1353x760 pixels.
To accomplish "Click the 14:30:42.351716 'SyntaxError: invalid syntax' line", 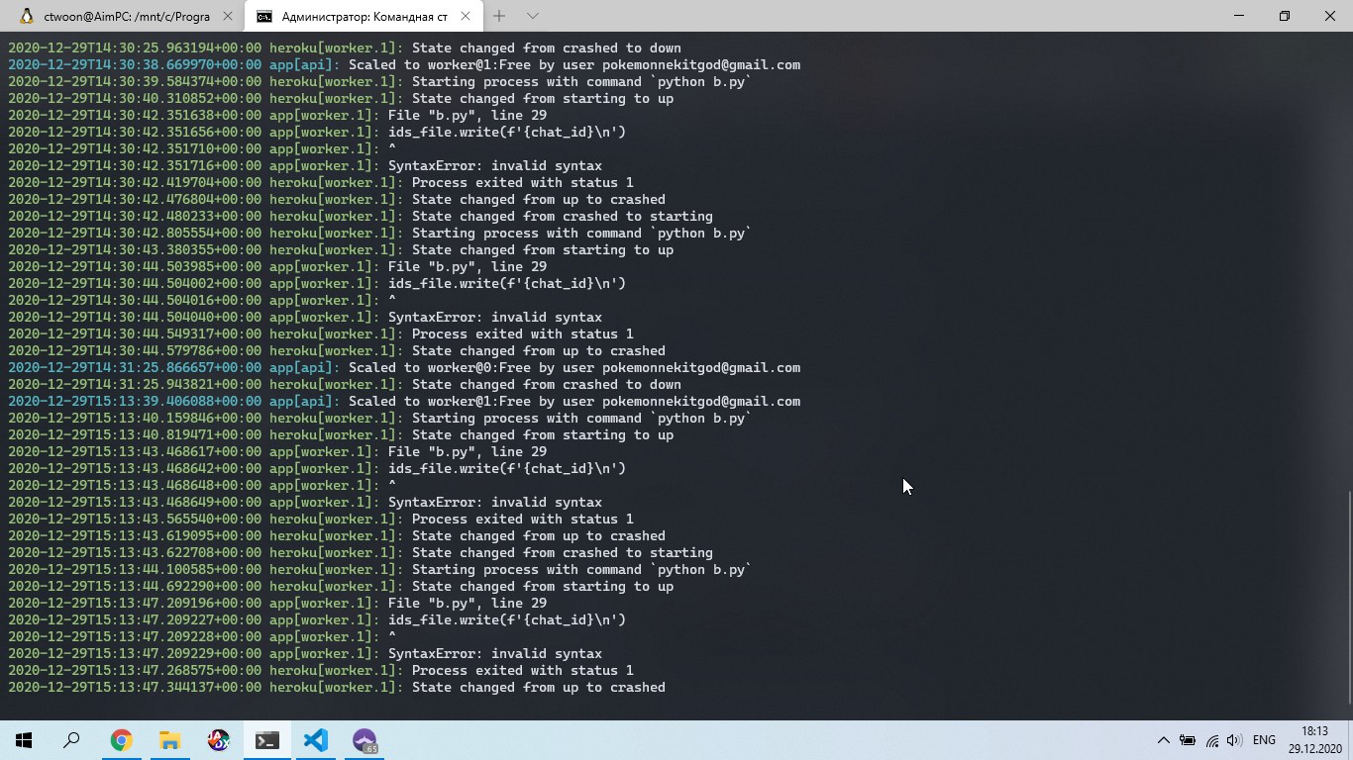I will 305,165.
